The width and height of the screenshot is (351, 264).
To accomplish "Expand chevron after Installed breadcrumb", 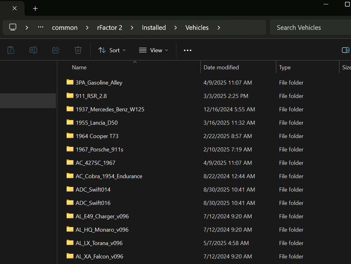I will 176,28.
